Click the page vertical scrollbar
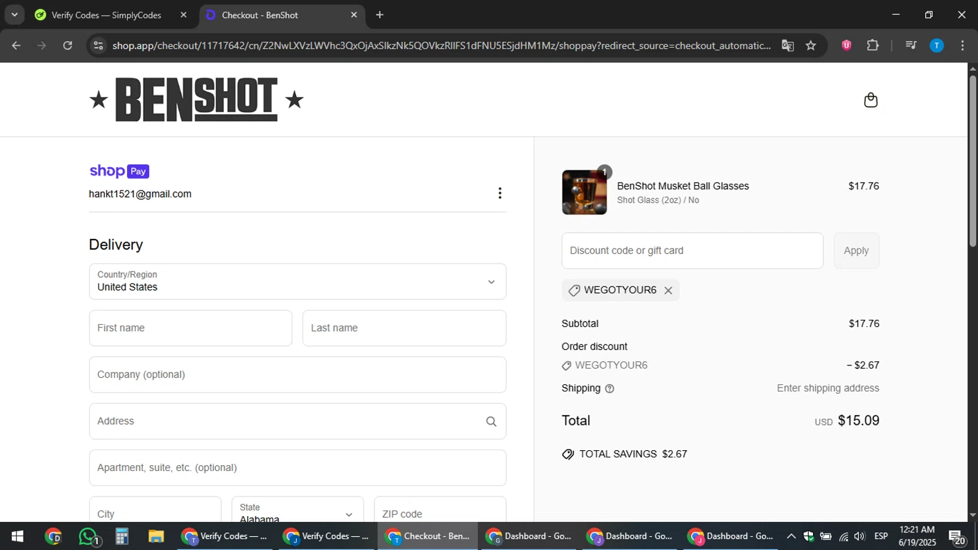Screen dimensions: 978x550 tap(972, 161)
